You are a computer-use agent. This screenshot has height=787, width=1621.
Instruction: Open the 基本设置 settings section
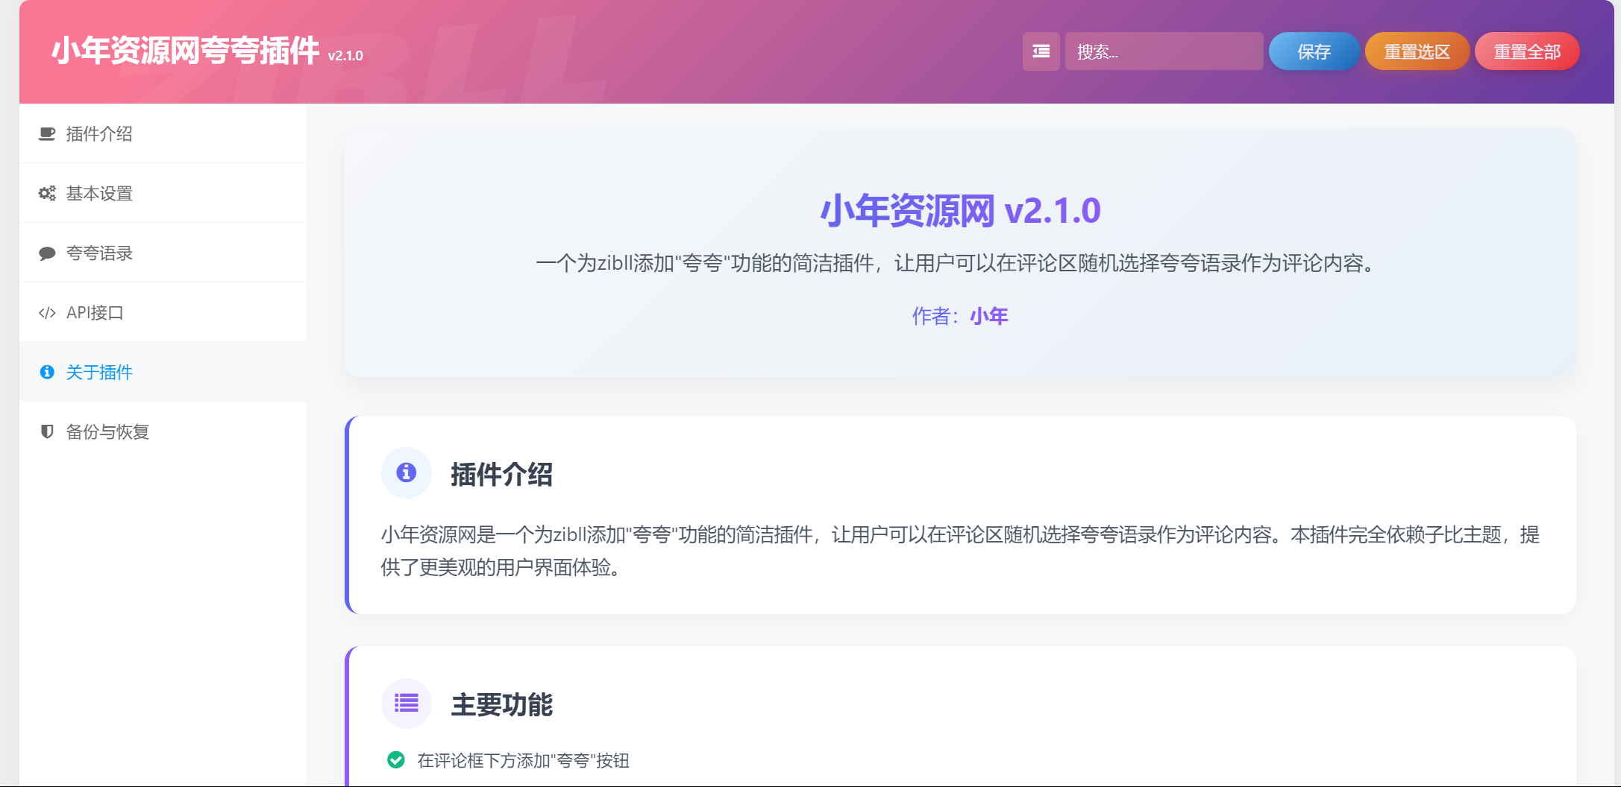[100, 193]
